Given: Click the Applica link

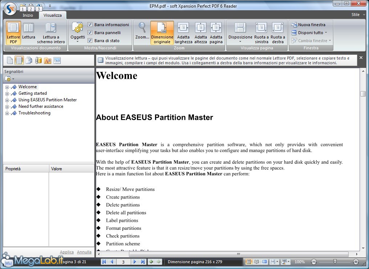Looking at the screenshot, I should 66,252.
